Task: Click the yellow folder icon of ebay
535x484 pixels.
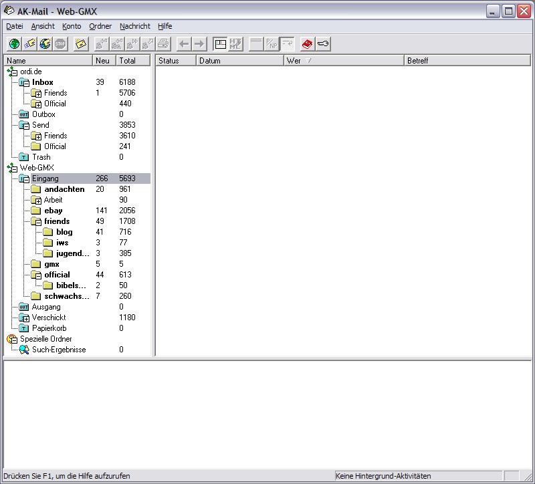Action: point(36,211)
